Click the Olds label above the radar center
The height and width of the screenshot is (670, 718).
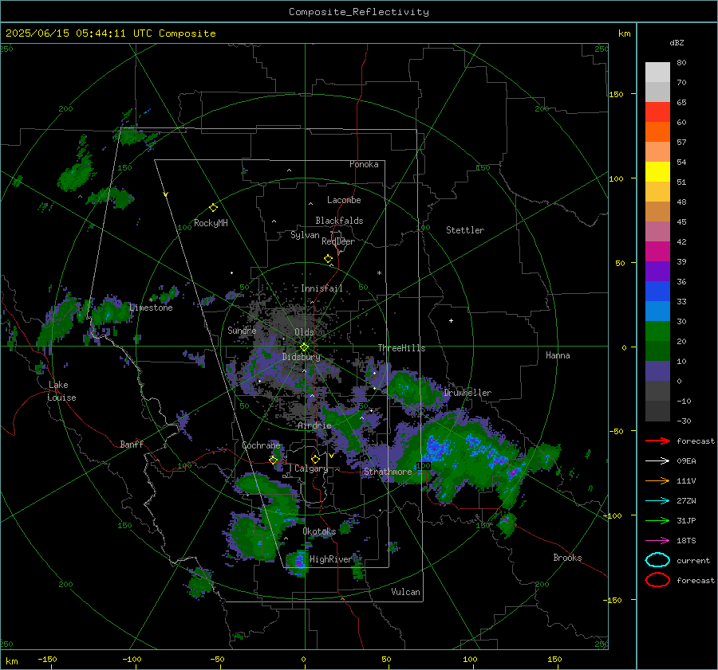click(304, 332)
